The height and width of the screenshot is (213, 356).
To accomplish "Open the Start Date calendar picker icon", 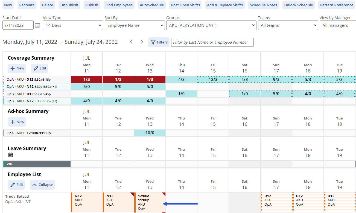I will pos(37,25).
